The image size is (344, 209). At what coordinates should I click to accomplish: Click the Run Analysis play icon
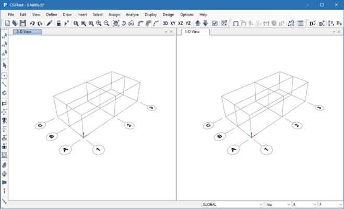[x=66, y=24]
